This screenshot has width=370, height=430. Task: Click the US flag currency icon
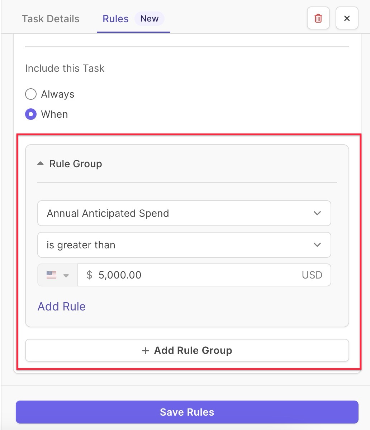point(51,275)
